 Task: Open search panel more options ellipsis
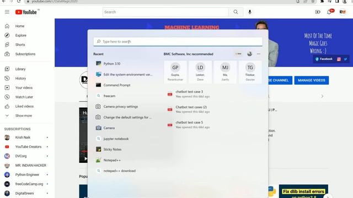[259, 54]
